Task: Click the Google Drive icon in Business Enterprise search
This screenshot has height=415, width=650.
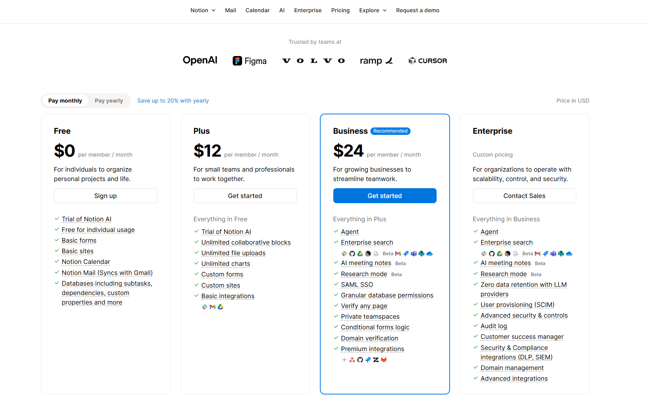Action: point(360,254)
